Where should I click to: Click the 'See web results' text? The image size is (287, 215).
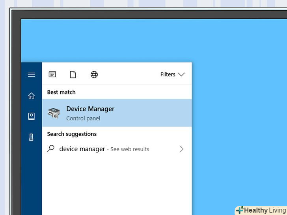tap(130, 149)
